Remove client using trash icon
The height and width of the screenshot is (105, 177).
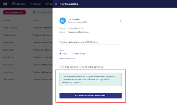click(121, 21)
